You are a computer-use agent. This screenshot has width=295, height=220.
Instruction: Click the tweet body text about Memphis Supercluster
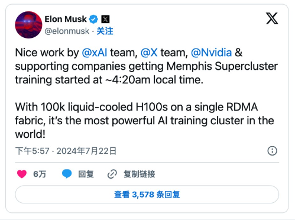pyautogui.click(x=147, y=93)
